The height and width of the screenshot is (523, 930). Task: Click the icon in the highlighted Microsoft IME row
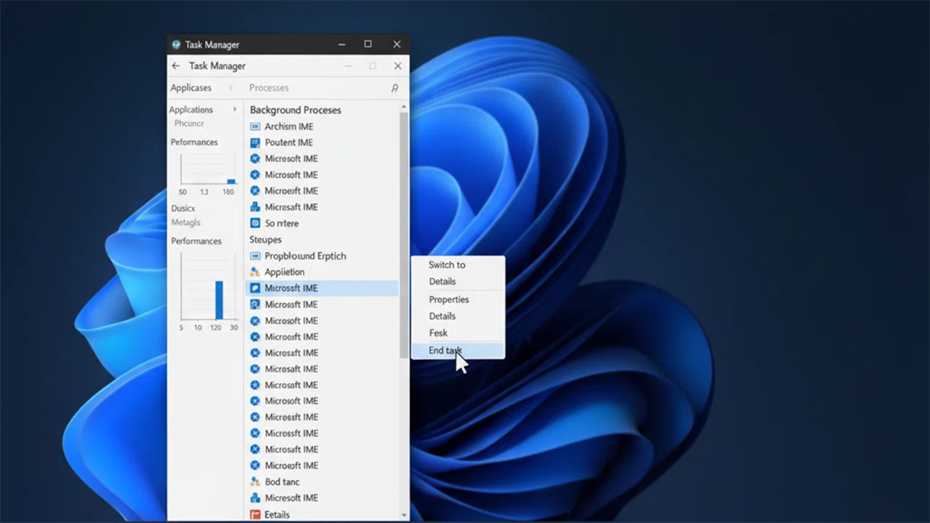(255, 288)
